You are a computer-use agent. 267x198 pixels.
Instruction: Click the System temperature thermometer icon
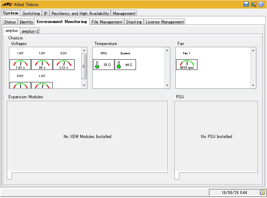(119, 65)
